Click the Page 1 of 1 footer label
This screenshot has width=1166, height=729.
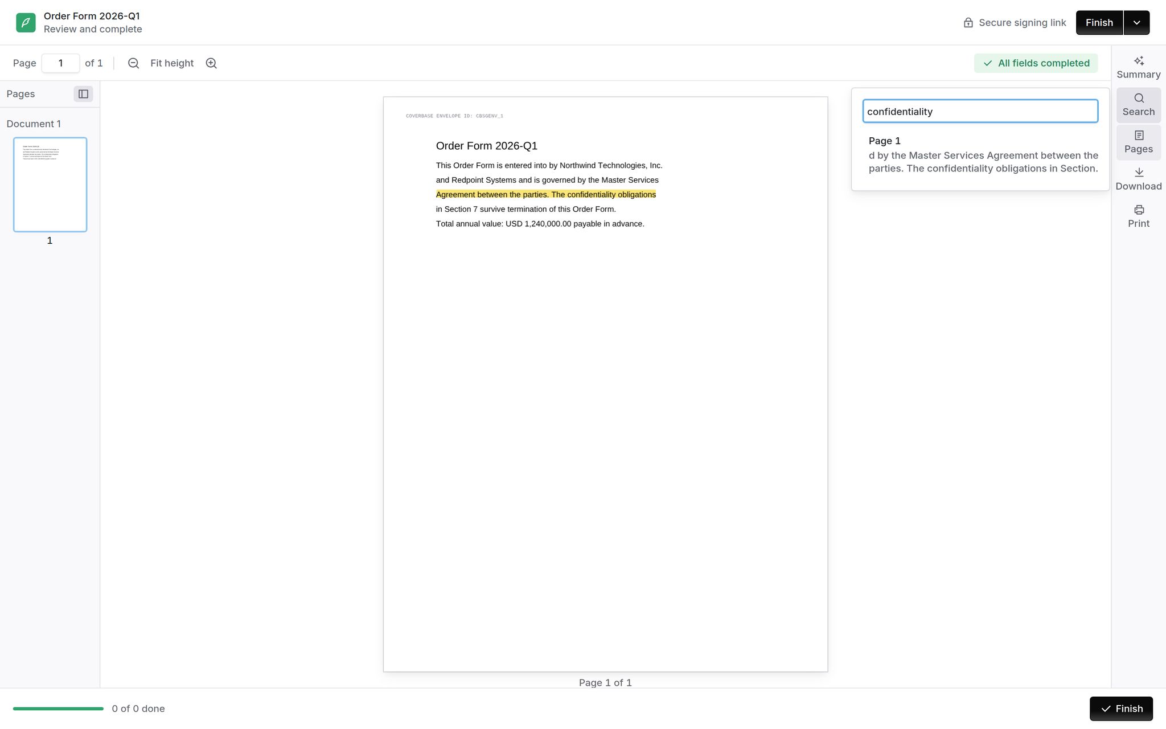605,682
